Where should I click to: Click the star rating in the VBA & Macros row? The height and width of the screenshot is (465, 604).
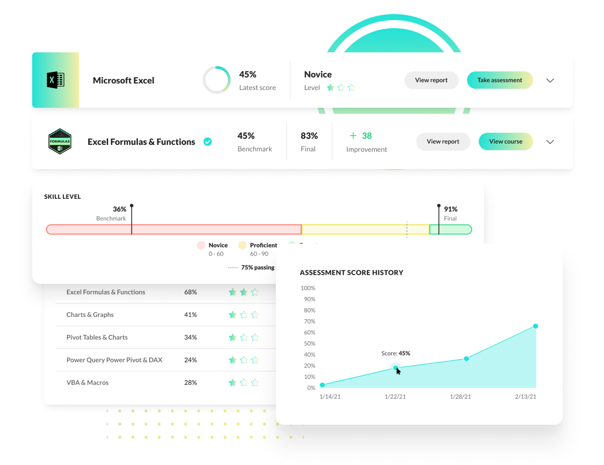[244, 382]
